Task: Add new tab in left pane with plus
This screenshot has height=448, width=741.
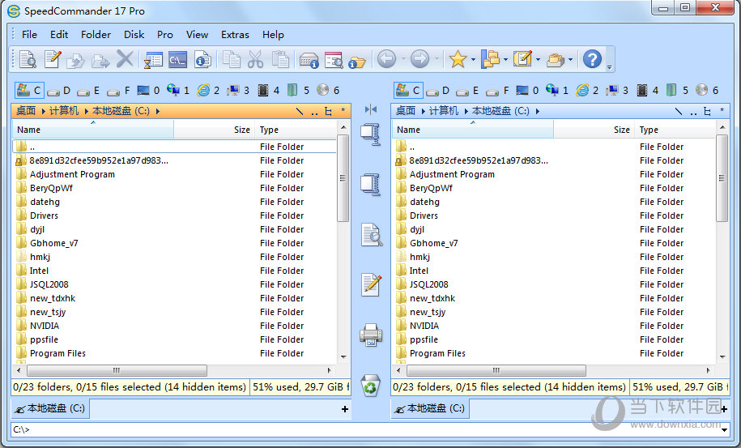Action: click(x=345, y=409)
